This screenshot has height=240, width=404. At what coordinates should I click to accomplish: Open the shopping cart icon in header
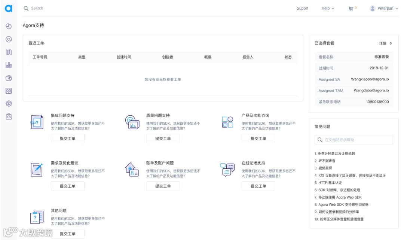(x=351, y=9)
